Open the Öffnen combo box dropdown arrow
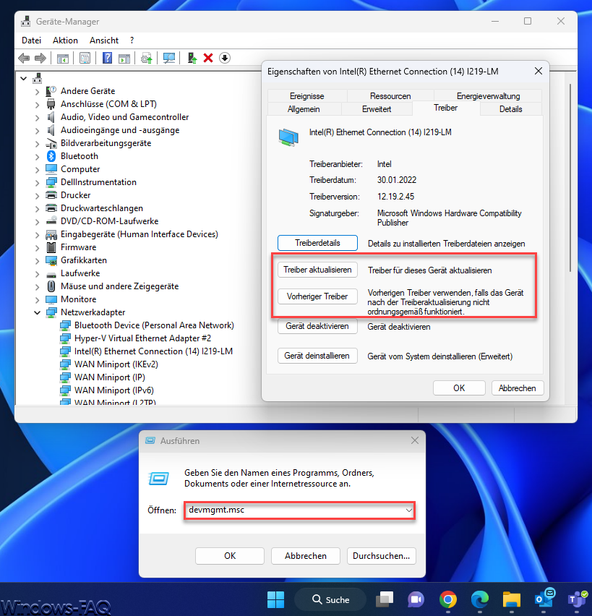 (409, 510)
